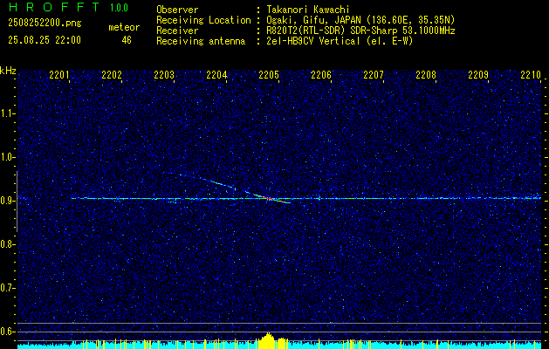Click the 2209 time axis marker

(478, 74)
